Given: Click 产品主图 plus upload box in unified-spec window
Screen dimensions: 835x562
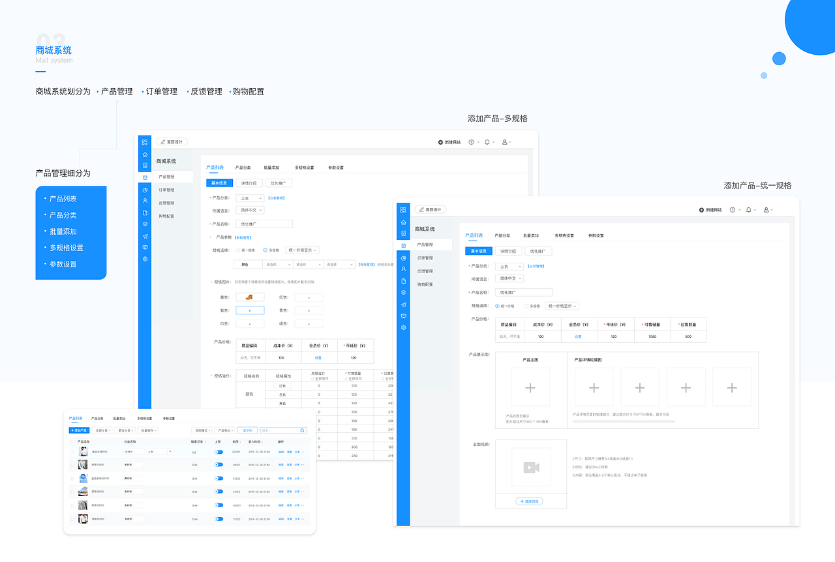Looking at the screenshot, I should (x=530, y=388).
